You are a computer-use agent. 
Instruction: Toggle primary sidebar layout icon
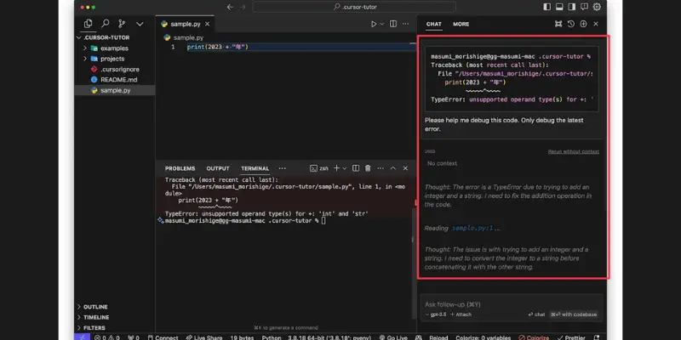coord(547,7)
